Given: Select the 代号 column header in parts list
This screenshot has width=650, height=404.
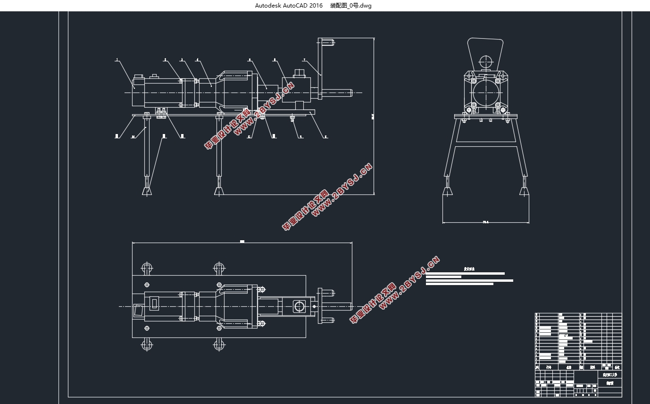Looking at the screenshot, I should tap(548, 367).
